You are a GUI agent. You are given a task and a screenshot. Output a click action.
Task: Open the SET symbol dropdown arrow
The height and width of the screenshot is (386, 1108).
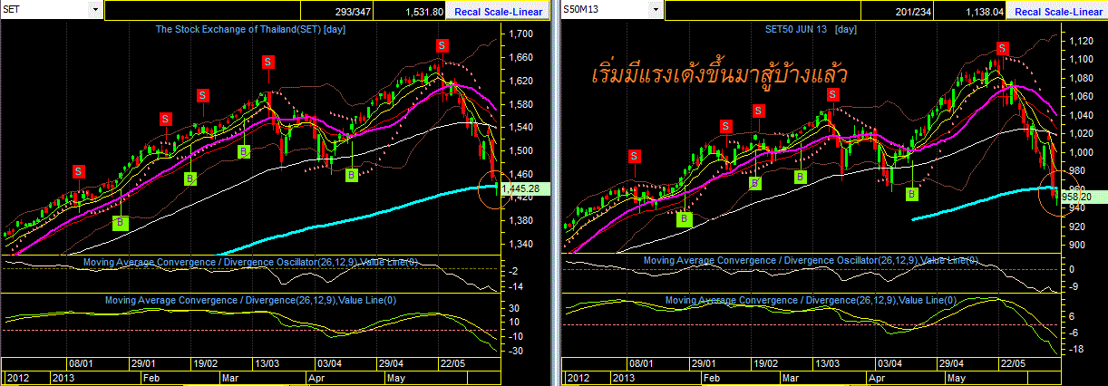(x=95, y=10)
